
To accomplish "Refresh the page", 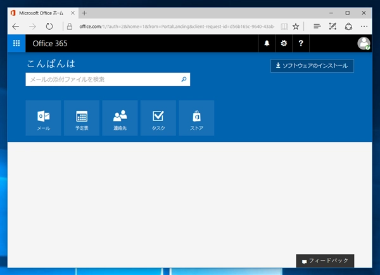I will pyautogui.click(x=49, y=27).
